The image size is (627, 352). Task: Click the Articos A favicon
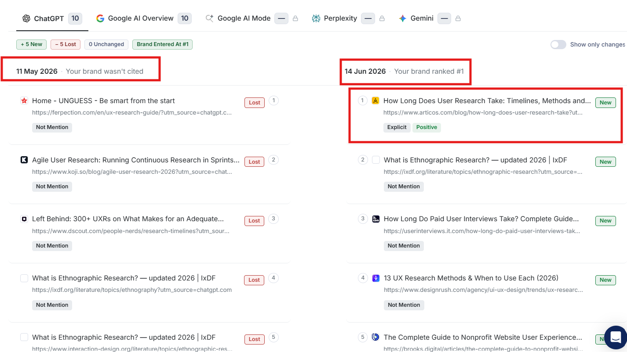(x=375, y=101)
